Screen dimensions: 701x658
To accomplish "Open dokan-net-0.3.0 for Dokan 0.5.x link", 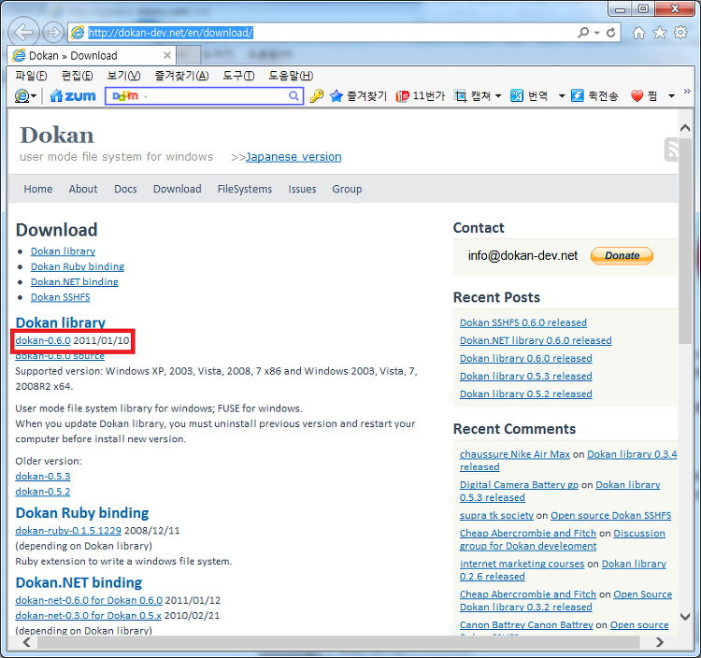I will pyautogui.click(x=89, y=616).
